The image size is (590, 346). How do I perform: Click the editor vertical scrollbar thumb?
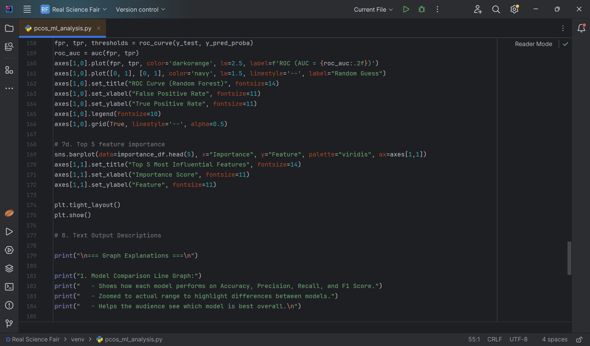click(x=569, y=258)
